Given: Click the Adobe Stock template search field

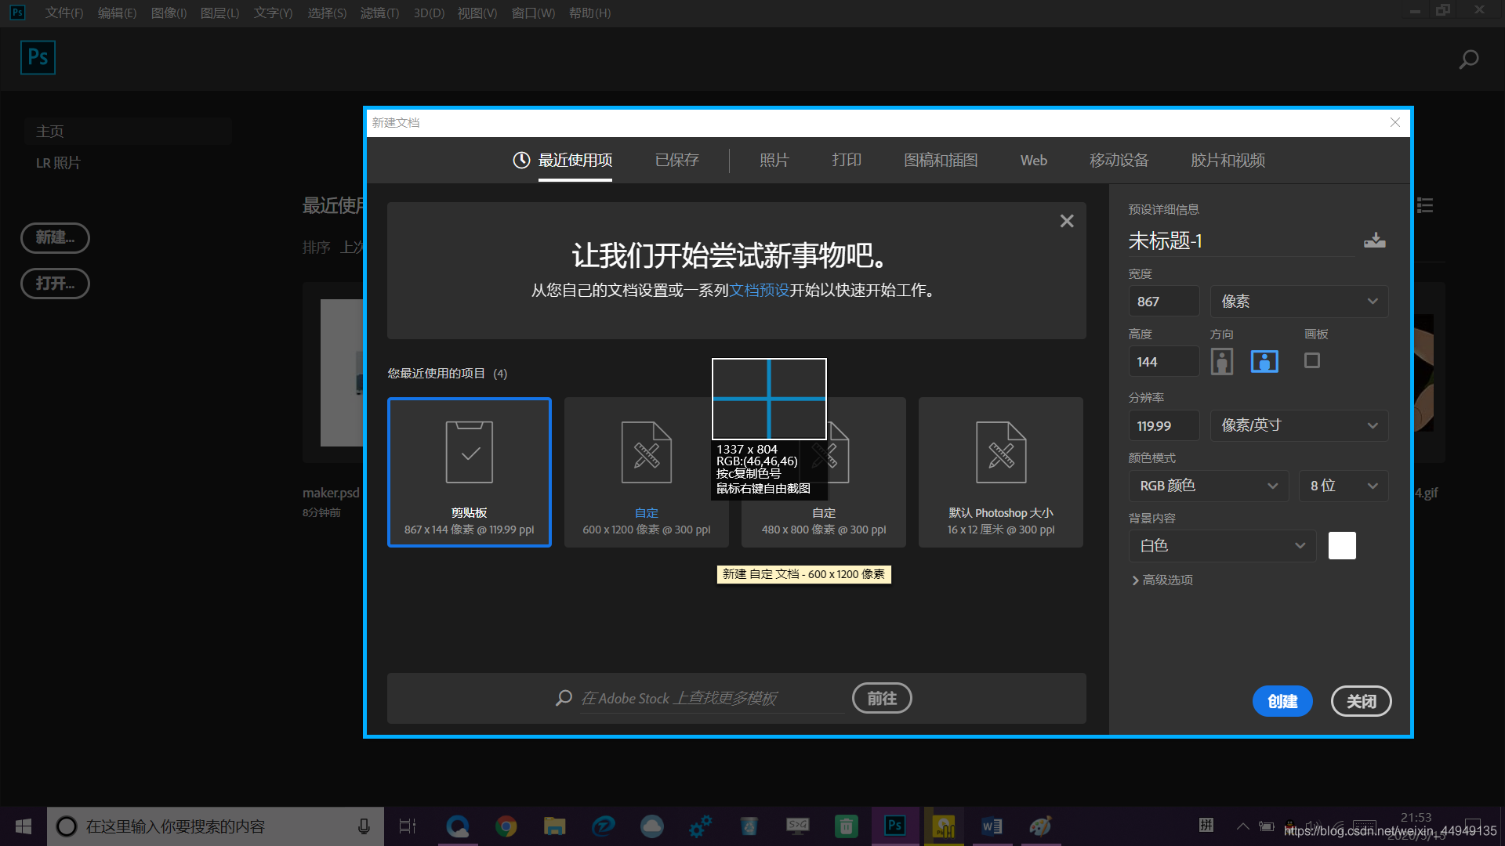Looking at the screenshot, I should point(712,698).
